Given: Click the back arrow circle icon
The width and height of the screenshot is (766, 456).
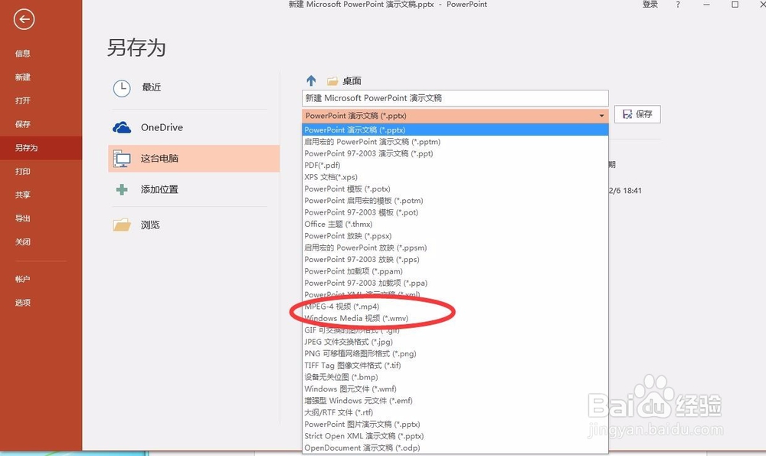Looking at the screenshot, I should coord(24,20).
